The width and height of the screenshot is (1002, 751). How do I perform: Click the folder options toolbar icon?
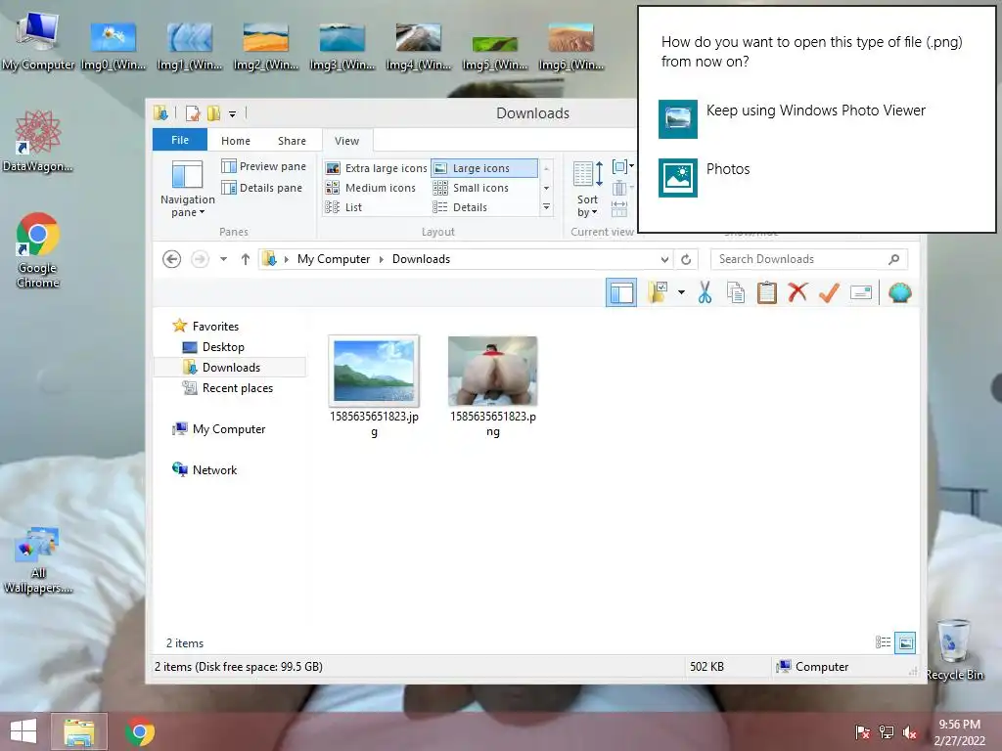(658, 293)
